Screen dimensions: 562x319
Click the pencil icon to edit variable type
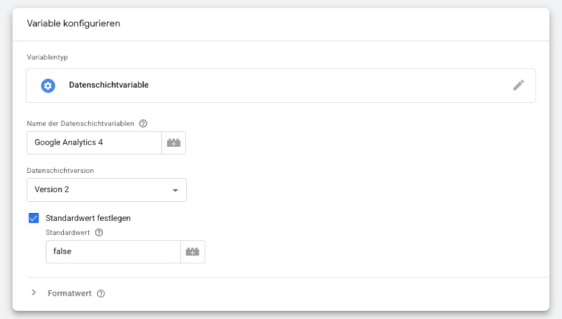pos(518,85)
